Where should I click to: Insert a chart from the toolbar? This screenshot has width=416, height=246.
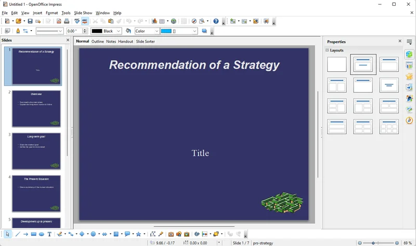(x=154, y=21)
